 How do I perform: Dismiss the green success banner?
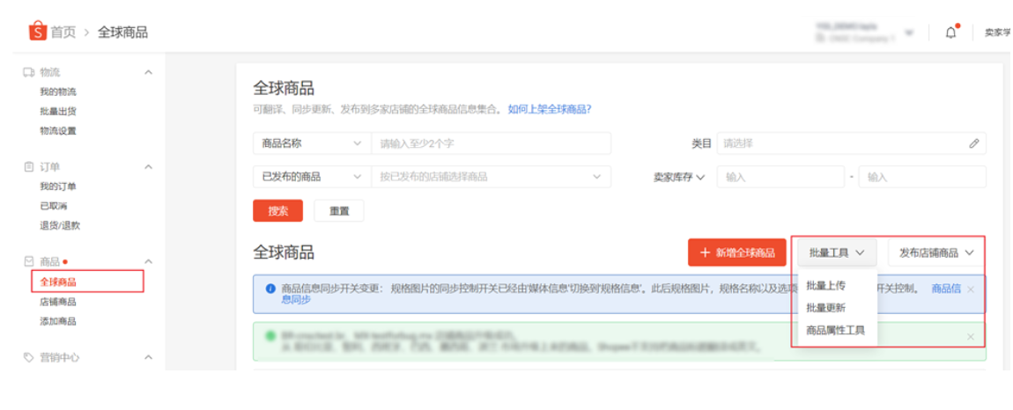coord(971,337)
